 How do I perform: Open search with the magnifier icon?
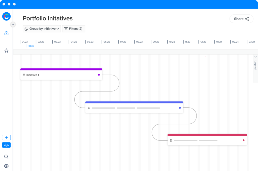point(6,157)
